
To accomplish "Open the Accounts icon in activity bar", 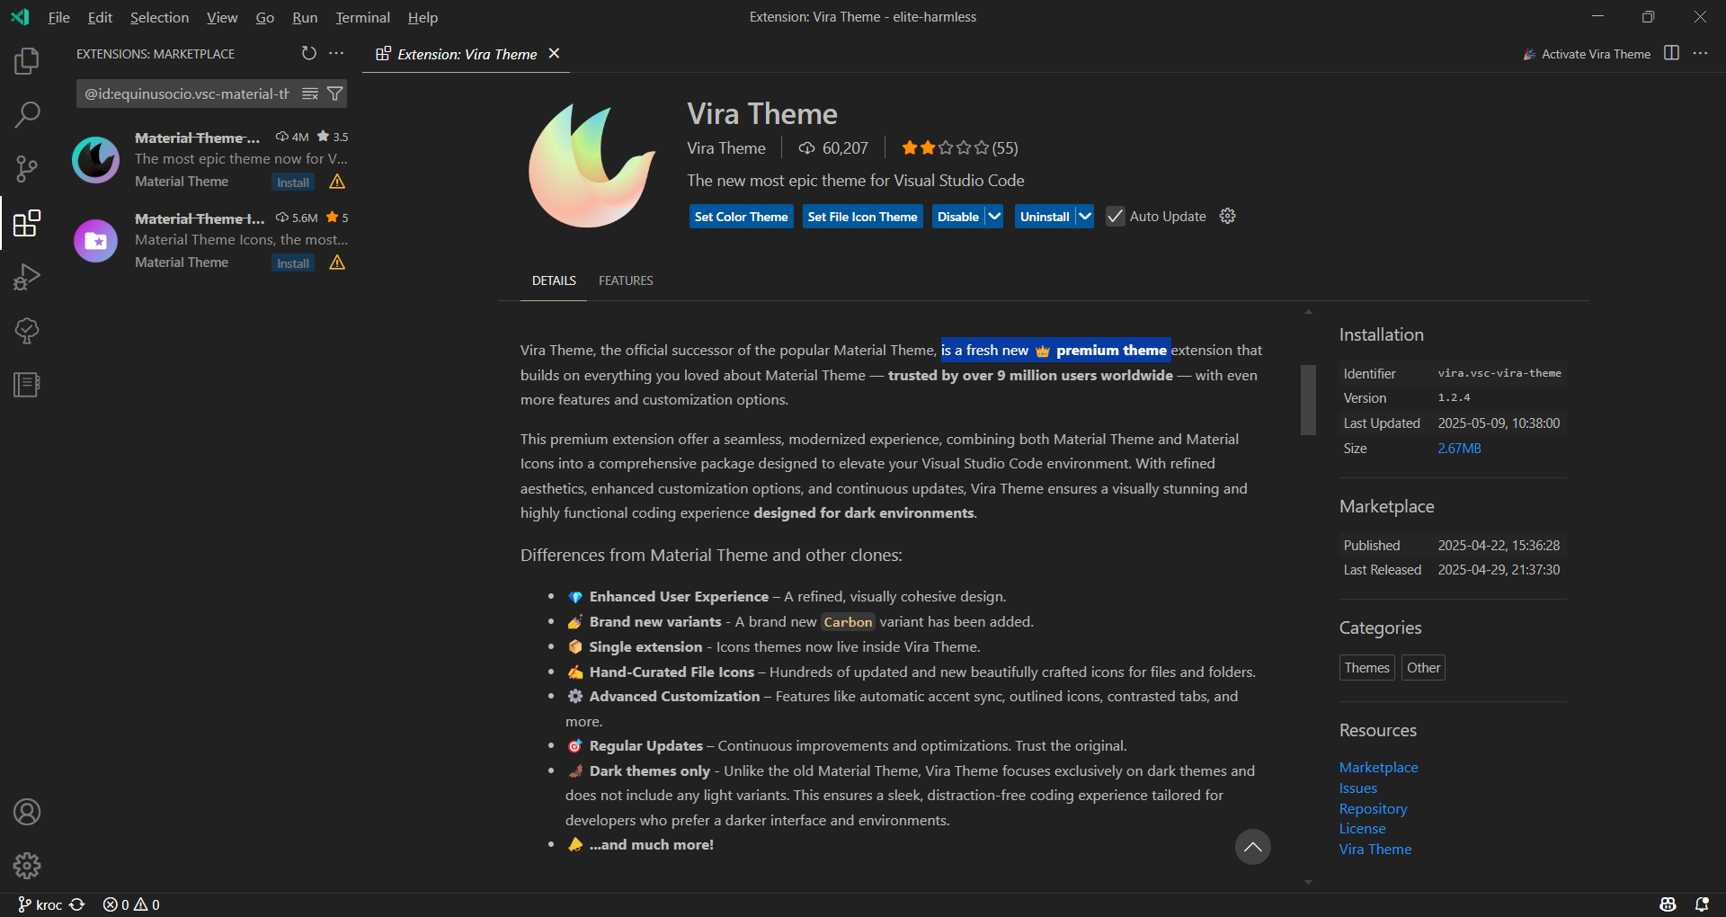I will coord(27,812).
